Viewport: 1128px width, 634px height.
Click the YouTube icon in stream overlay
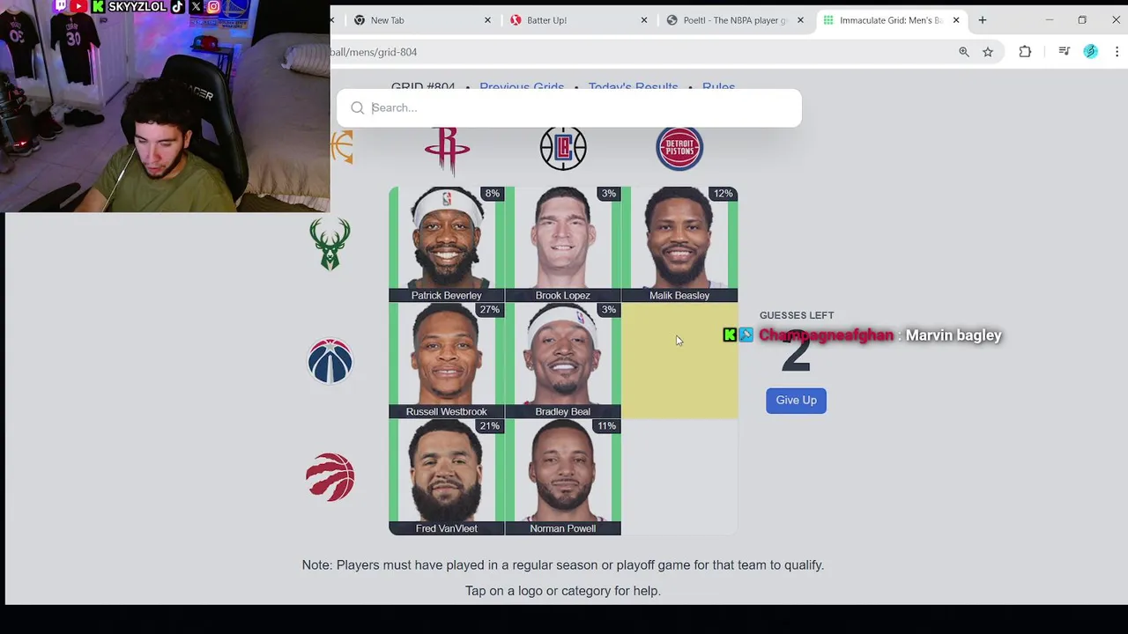pos(78,6)
